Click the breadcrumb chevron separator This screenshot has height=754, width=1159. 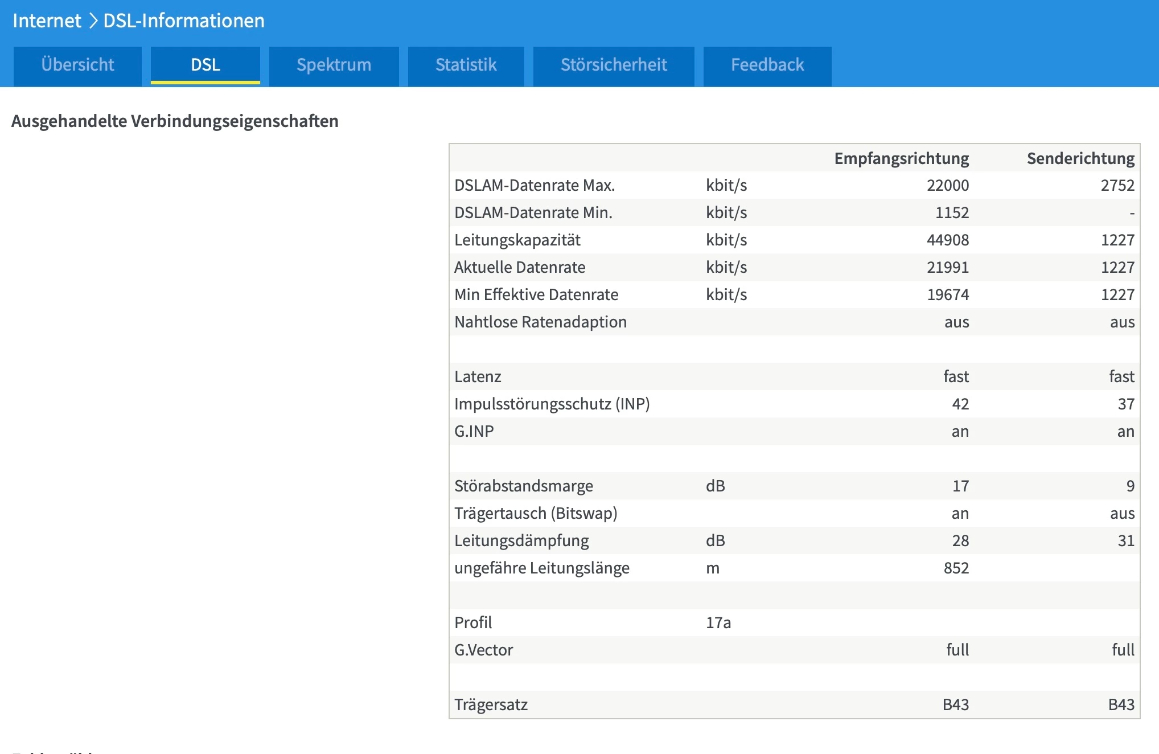tap(93, 21)
